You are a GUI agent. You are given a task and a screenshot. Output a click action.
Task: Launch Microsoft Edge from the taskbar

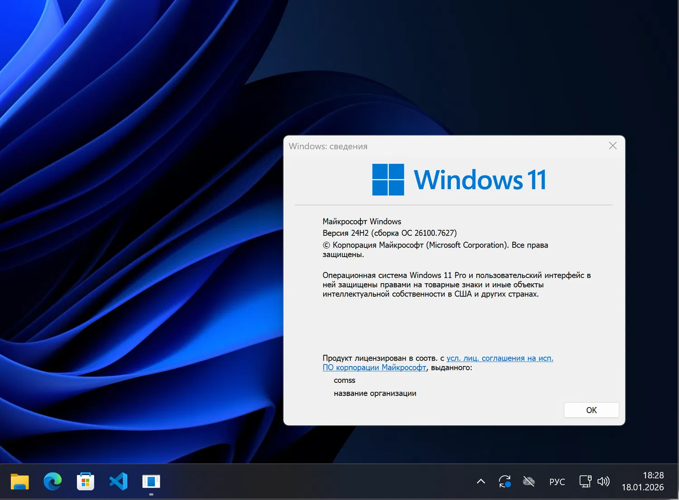(x=53, y=481)
